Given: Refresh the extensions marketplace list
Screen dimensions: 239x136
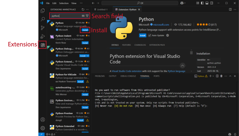Looking at the screenshot, I should (x=83, y=10).
